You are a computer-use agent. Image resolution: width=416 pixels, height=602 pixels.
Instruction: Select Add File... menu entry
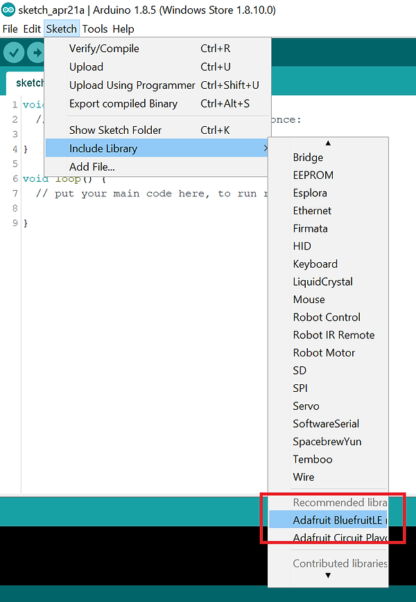point(157,167)
